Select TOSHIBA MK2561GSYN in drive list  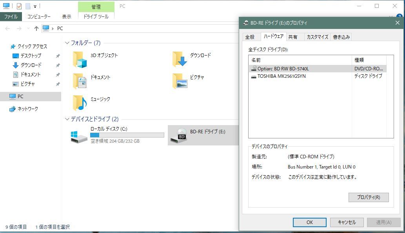point(282,76)
